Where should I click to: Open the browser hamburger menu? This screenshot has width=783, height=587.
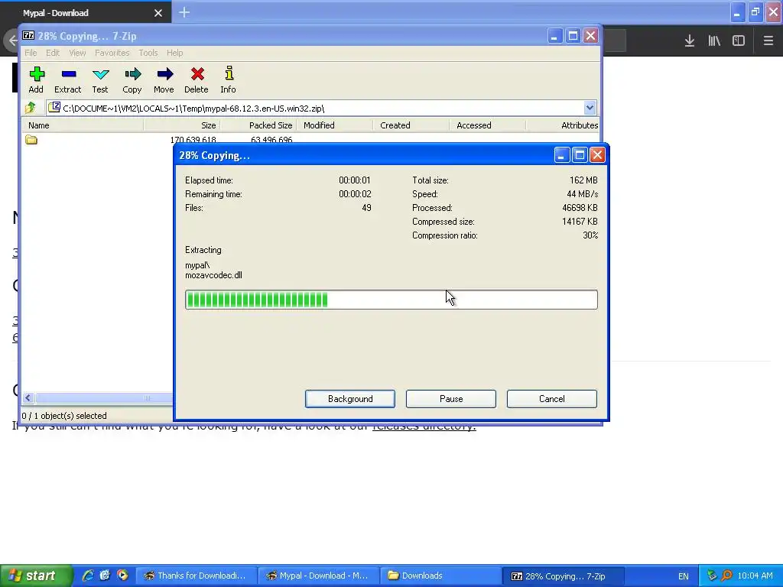coord(768,41)
